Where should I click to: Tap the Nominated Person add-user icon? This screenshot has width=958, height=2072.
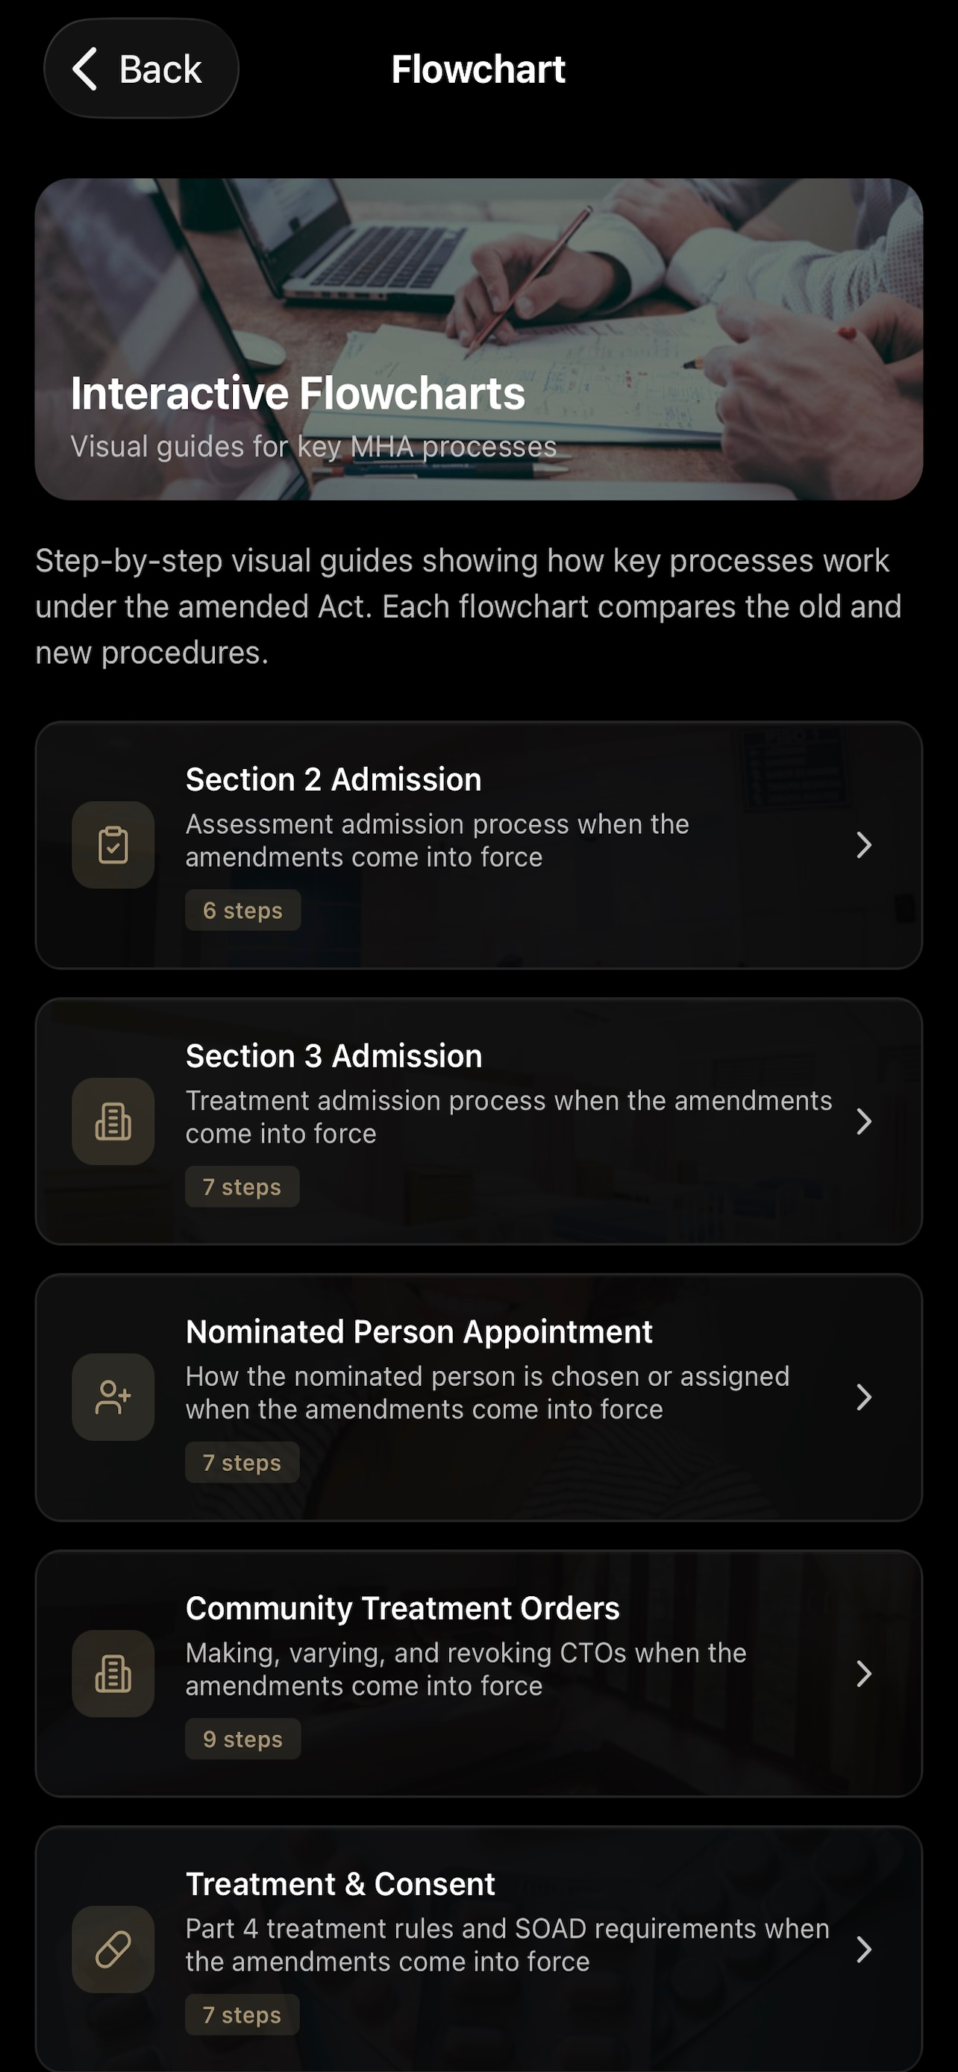[113, 1397]
